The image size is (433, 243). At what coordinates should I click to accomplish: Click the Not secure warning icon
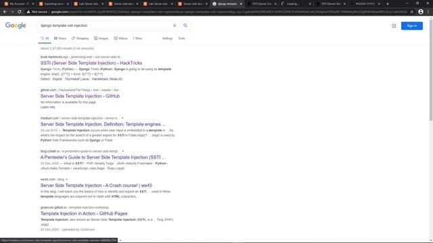(x=28, y=12)
